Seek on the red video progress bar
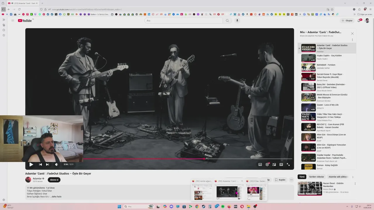Viewport: 374px width, 210px height. [x=188, y=159]
